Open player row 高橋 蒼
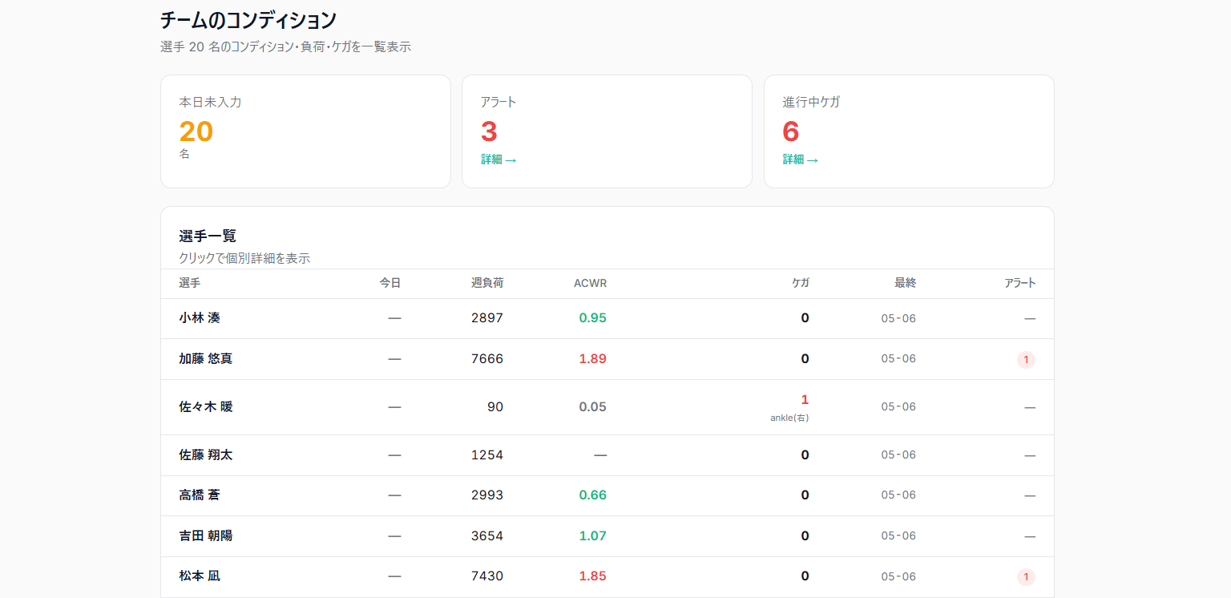 click(x=607, y=495)
